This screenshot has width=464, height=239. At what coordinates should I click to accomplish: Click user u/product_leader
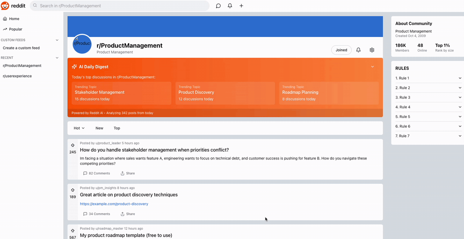click(108, 143)
